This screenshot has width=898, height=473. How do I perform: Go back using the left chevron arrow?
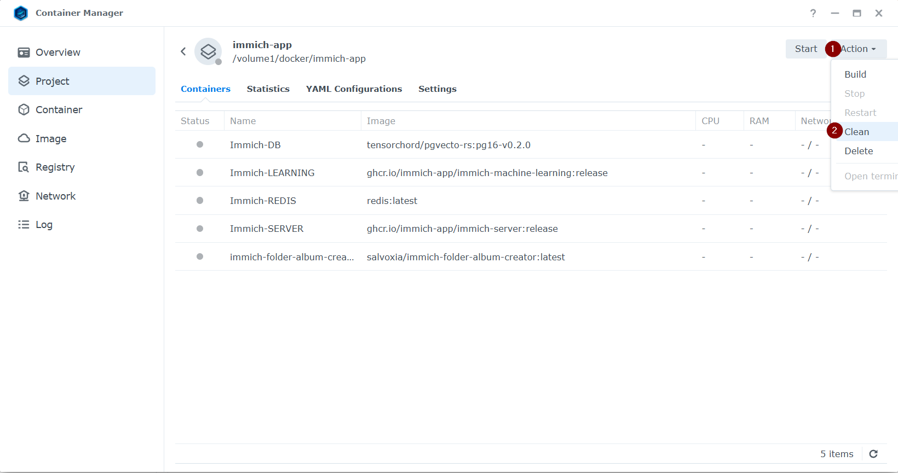[x=183, y=51]
